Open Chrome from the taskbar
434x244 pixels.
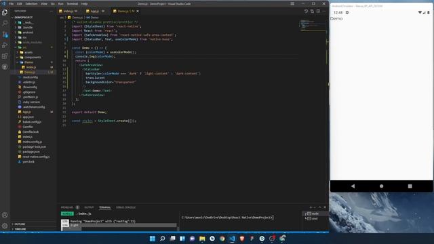click(x=222, y=239)
